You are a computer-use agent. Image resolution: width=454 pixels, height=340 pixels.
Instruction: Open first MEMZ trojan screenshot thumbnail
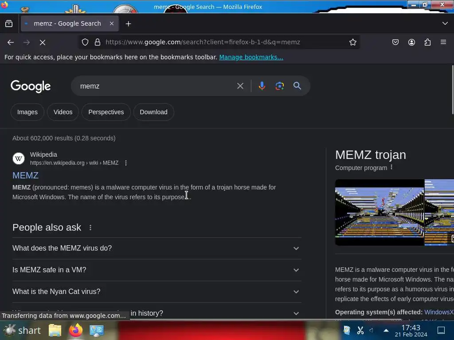pos(380,212)
